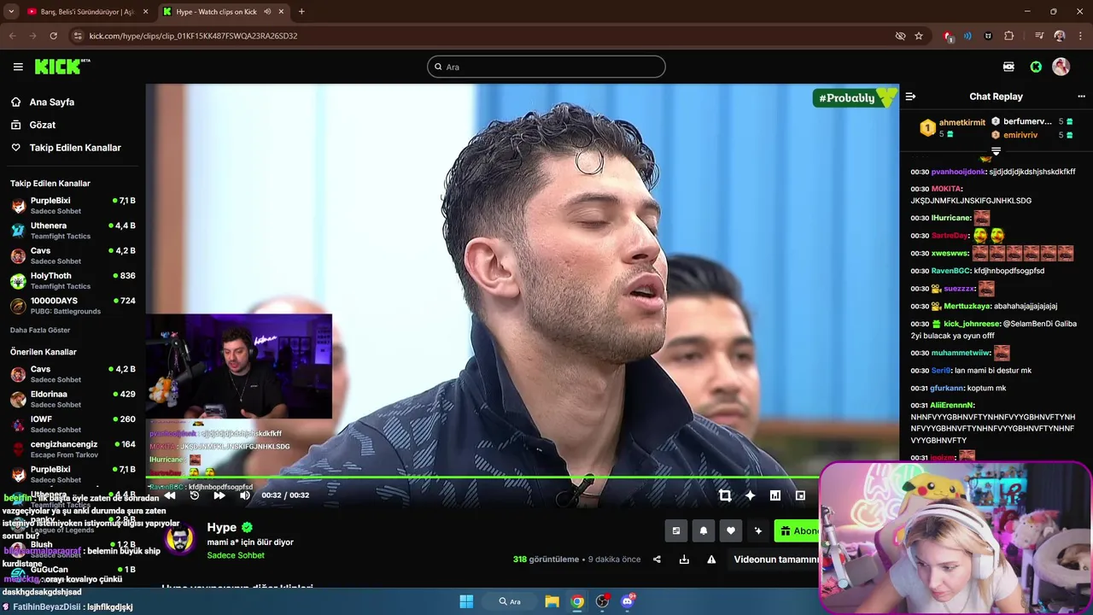
Task: Open Hype channel avatar
Action: tap(179, 541)
